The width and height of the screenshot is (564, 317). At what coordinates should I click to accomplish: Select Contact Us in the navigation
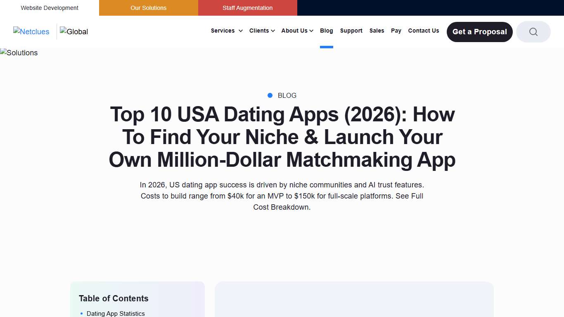423,31
